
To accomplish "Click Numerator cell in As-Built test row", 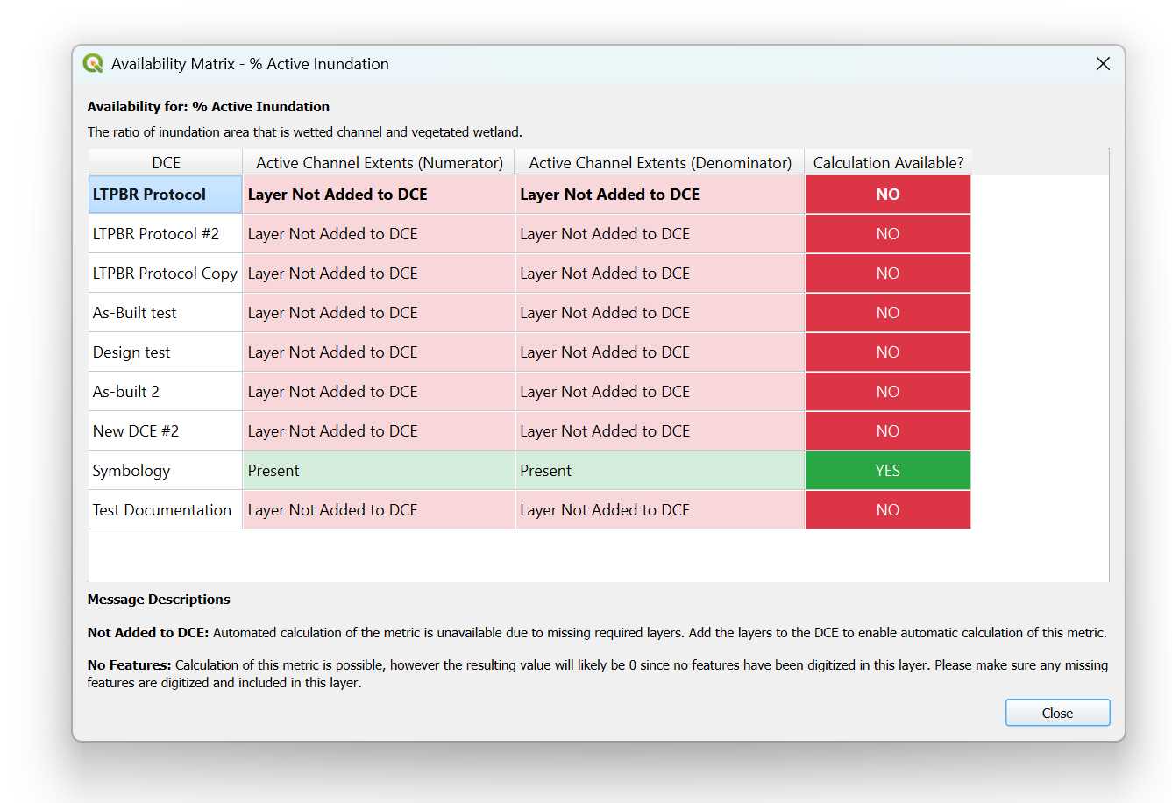I will [379, 313].
